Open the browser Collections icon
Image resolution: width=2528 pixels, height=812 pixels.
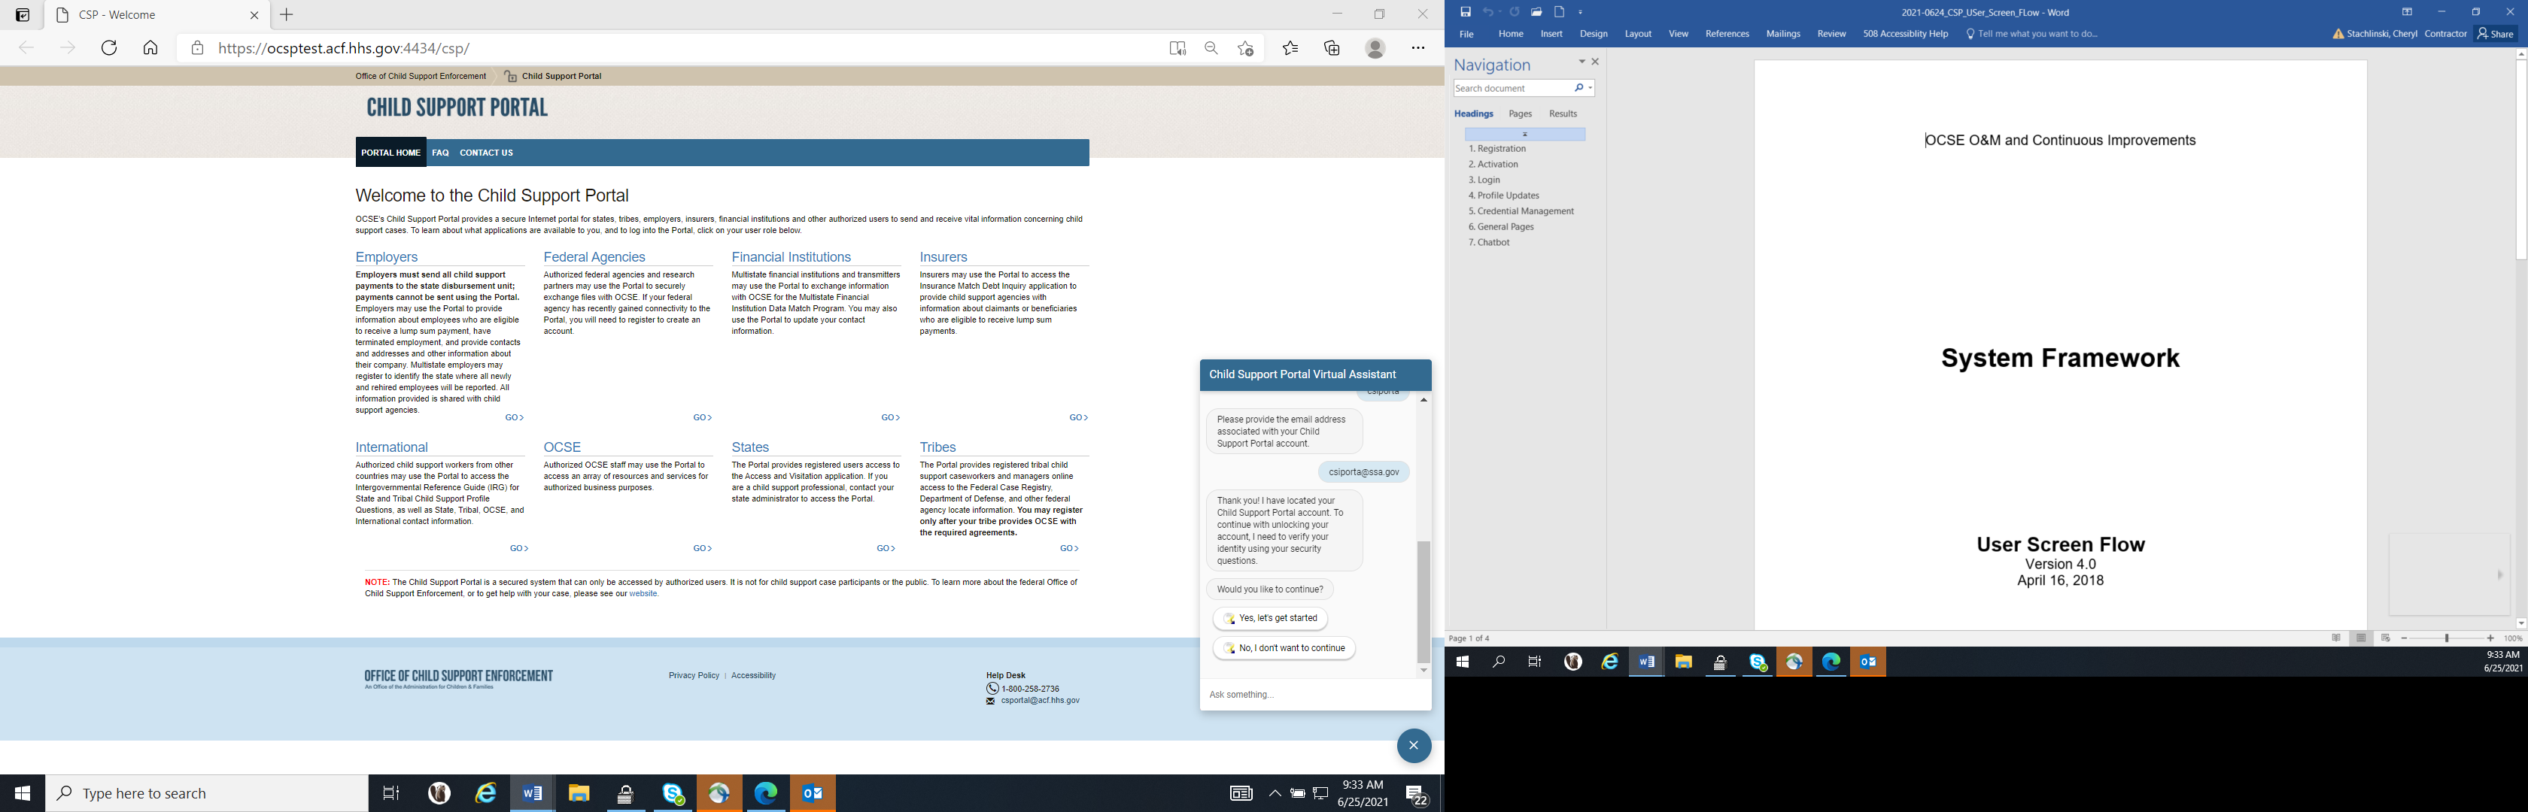pos(1332,48)
